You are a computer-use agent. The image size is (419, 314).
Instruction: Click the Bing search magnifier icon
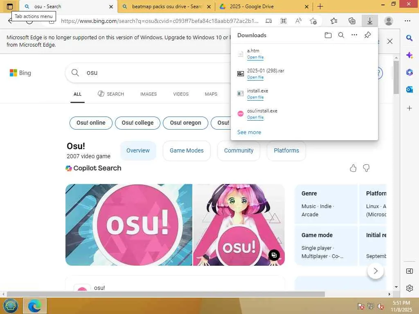tap(75, 73)
